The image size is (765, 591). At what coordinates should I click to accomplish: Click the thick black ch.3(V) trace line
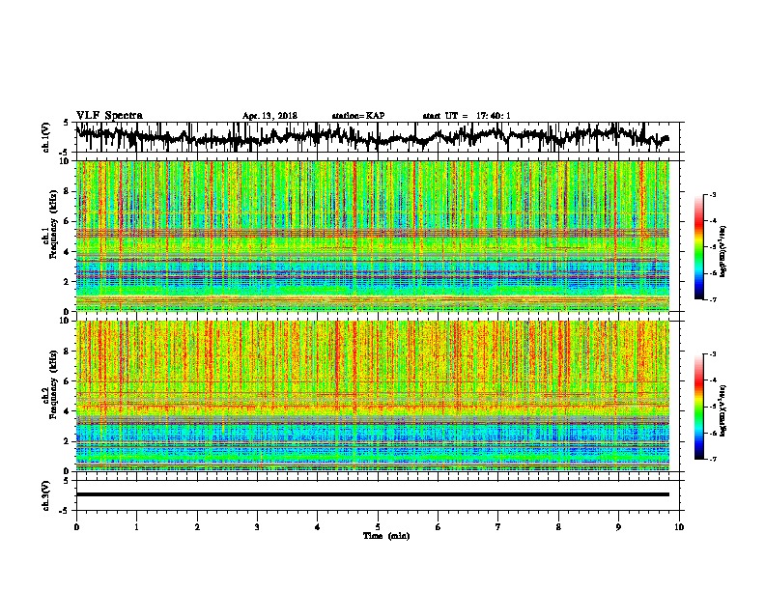pyautogui.click(x=373, y=494)
